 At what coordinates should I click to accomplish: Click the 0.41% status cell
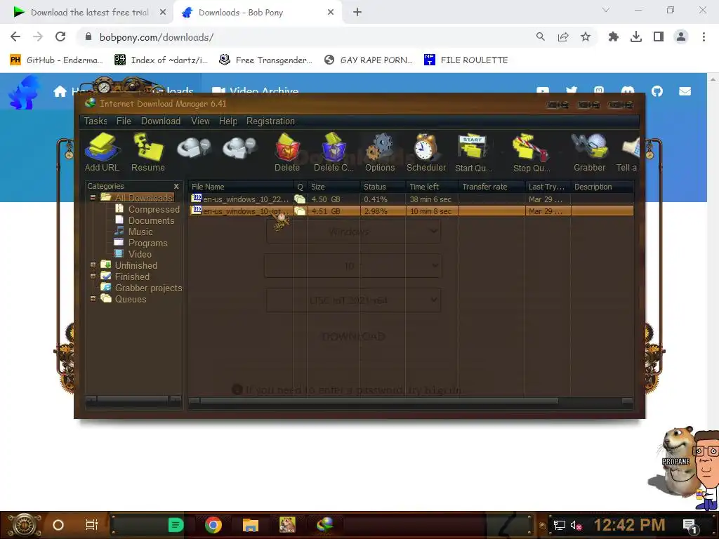click(376, 199)
